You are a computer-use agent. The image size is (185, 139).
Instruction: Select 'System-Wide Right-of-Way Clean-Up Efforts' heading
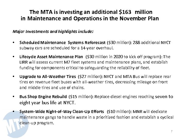tap(62, 112)
